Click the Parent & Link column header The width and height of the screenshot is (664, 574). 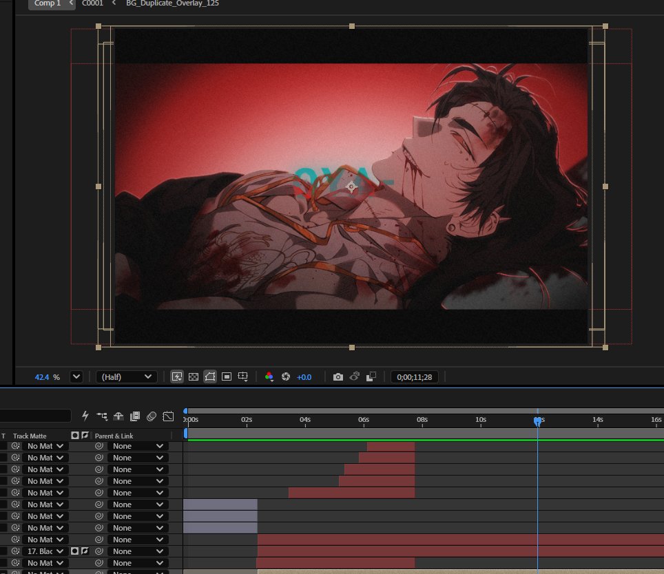click(114, 436)
